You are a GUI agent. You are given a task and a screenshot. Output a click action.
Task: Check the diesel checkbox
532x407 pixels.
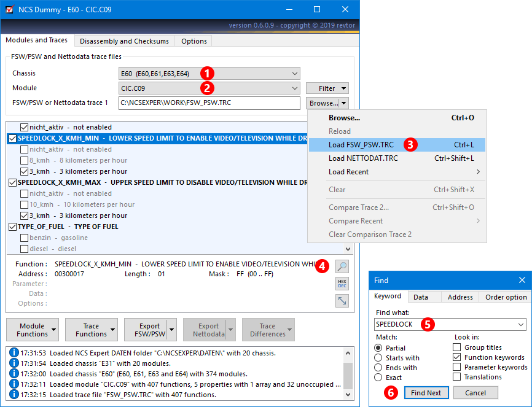click(24, 249)
